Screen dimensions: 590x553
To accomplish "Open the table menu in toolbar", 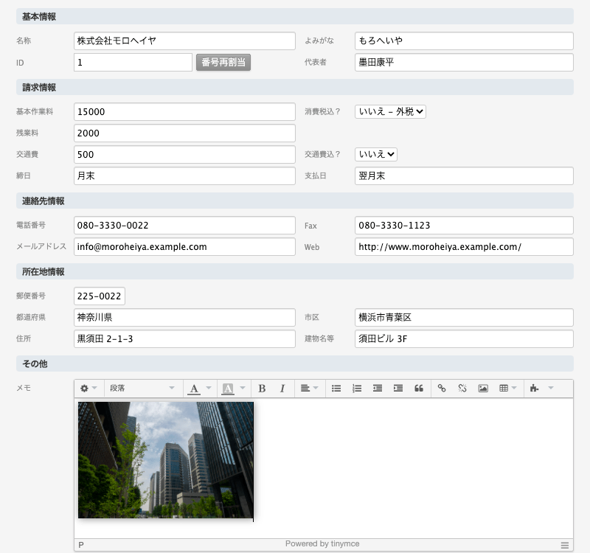I will (x=507, y=389).
